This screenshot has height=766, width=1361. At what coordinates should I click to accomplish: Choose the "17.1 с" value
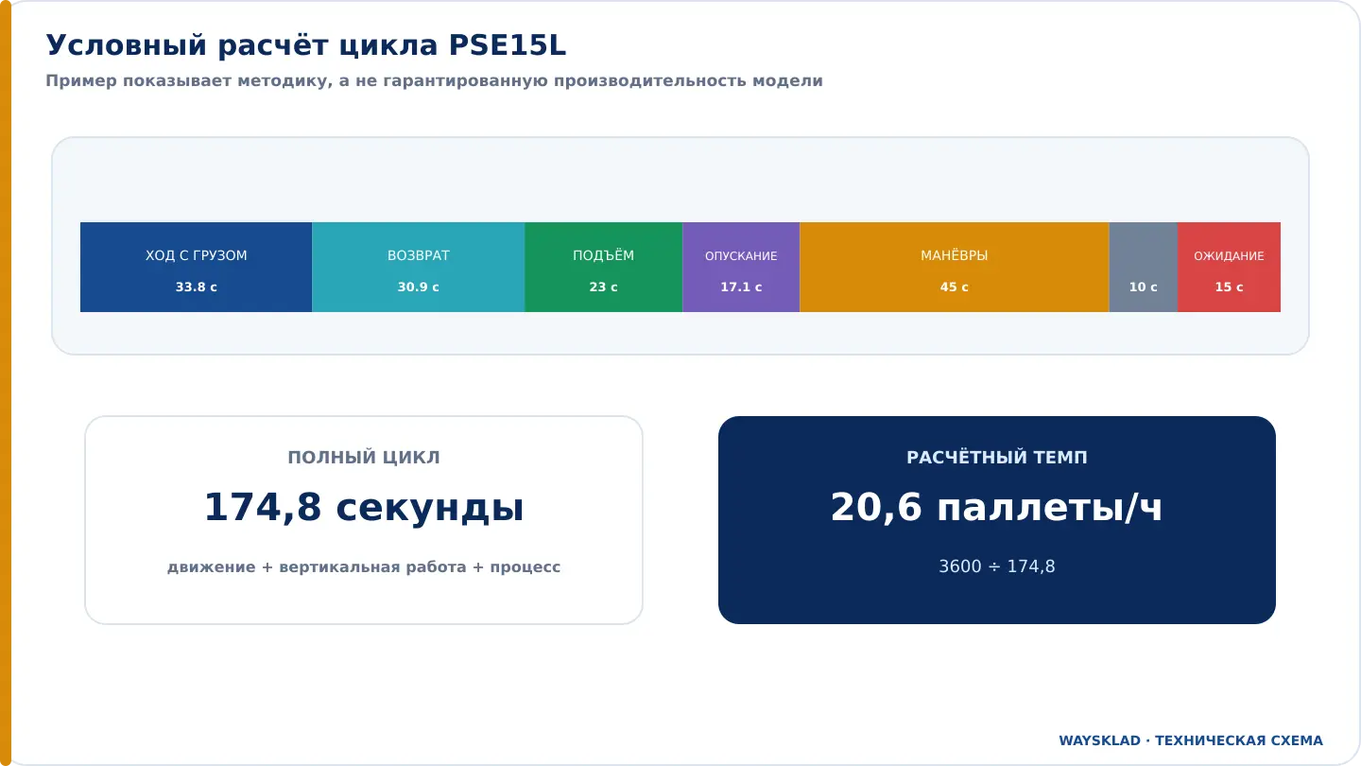pos(741,287)
